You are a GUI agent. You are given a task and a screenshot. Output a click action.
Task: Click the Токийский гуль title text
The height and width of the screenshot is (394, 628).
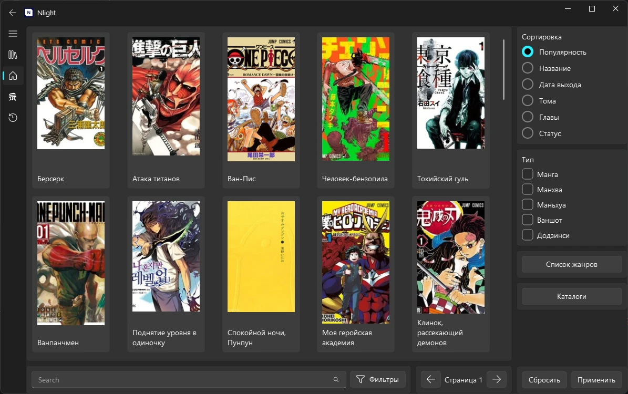pyautogui.click(x=442, y=179)
